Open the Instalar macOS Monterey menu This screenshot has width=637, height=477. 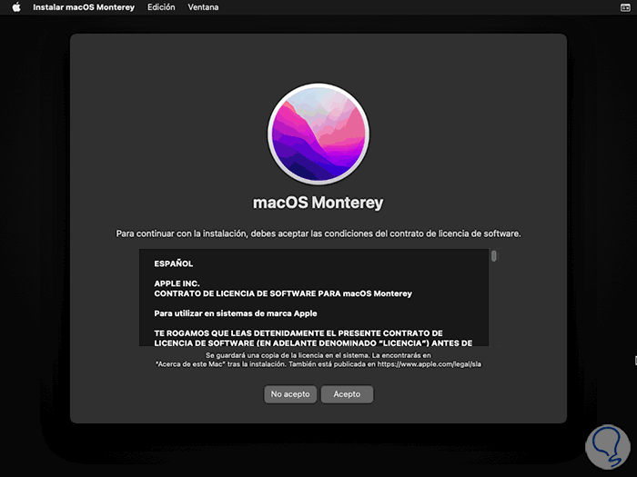84,7
